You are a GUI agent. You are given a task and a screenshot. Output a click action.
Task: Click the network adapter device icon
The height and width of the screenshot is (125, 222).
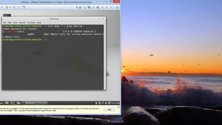click(x=89, y=7)
